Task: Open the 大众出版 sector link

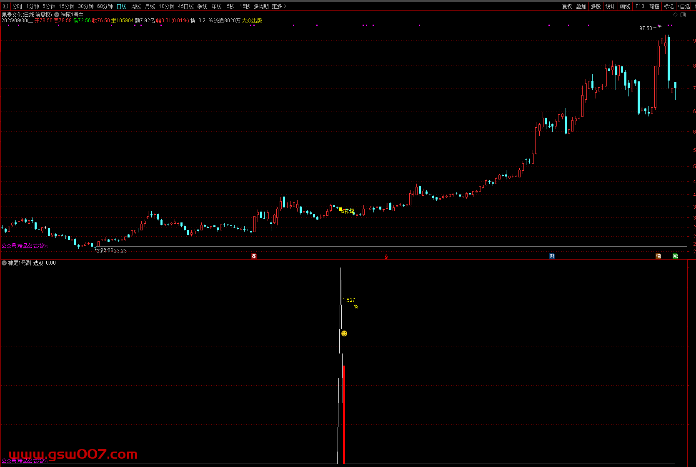Action: (x=252, y=20)
